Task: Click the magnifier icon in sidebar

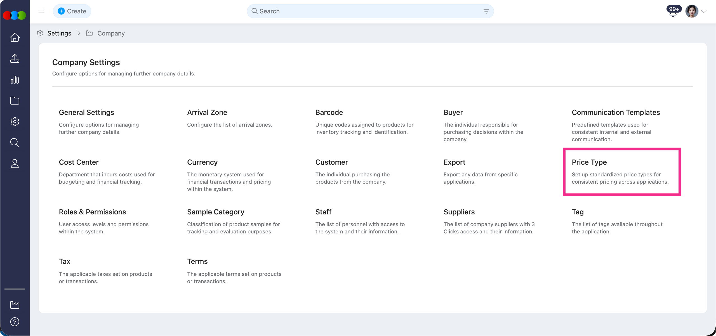Action: 15,143
